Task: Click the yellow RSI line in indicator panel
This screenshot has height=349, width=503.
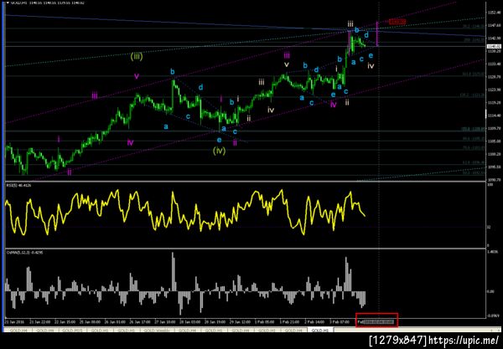Action: click(185, 213)
